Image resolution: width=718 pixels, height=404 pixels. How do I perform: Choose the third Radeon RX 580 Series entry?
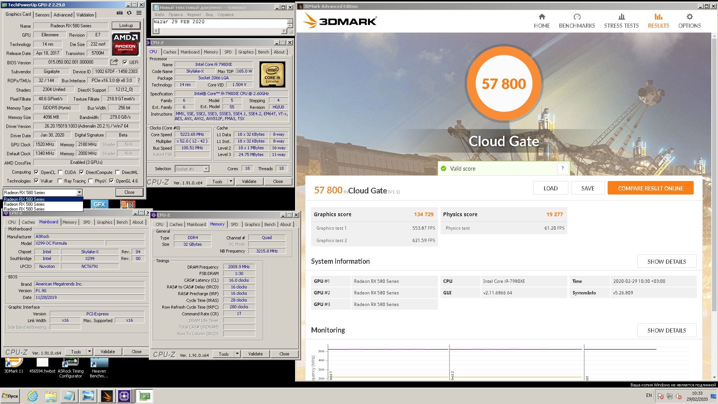click(x=43, y=209)
